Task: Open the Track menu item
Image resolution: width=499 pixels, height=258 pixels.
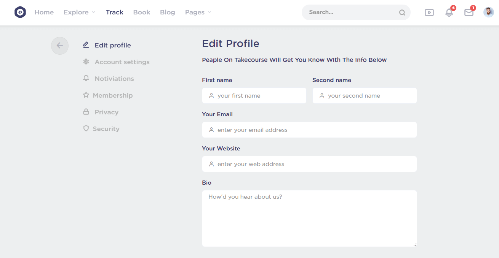Action: coord(114,12)
